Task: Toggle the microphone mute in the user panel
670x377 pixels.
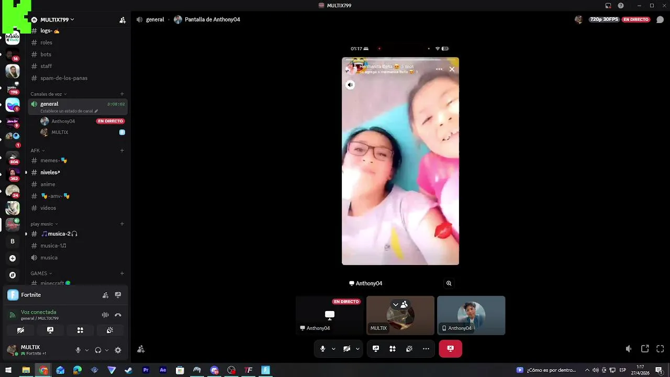Action: pyautogui.click(x=78, y=350)
